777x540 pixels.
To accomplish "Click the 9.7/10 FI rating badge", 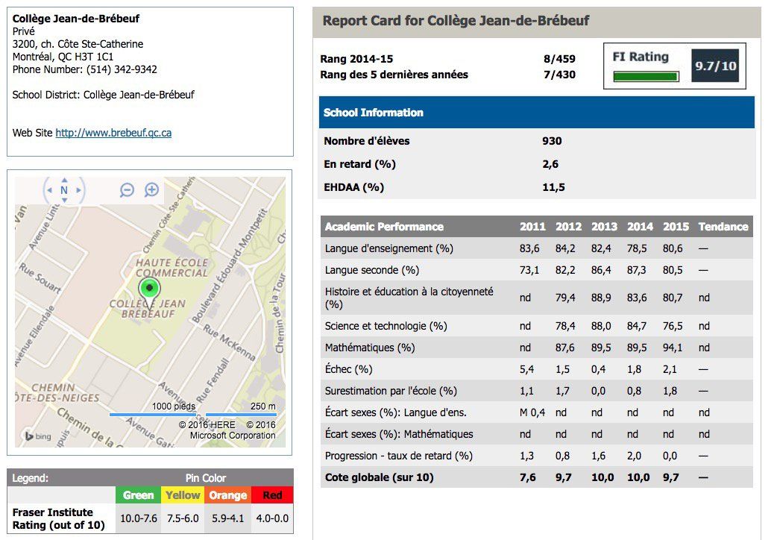I will (x=715, y=66).
